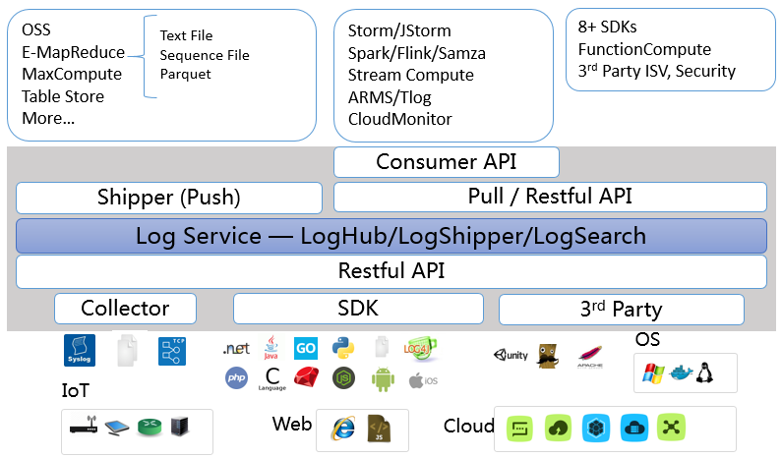Click the blue Syslog icon
Viewport: 782px width, 458px height.
(80, 350)
